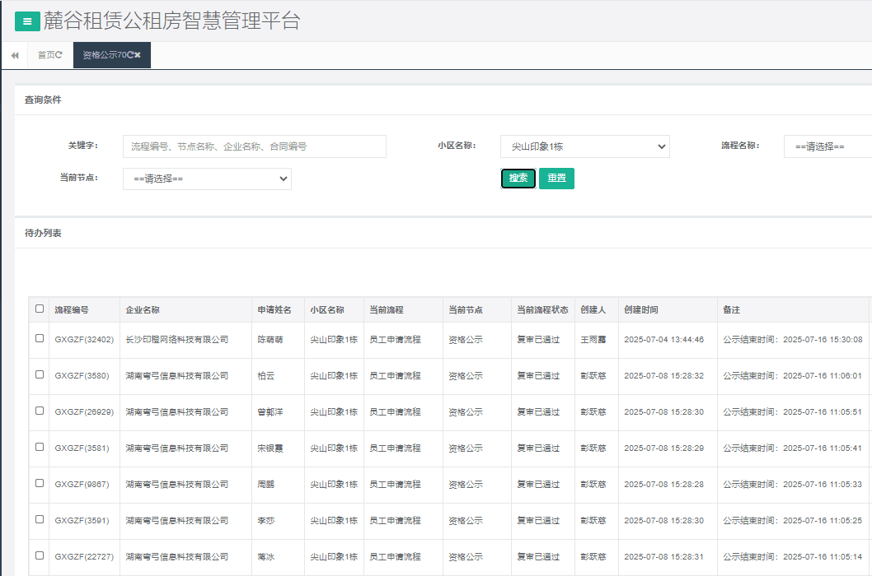
Task: Select the checkbox beside GXGZF(26929)
Action: [x=40, y=411]
